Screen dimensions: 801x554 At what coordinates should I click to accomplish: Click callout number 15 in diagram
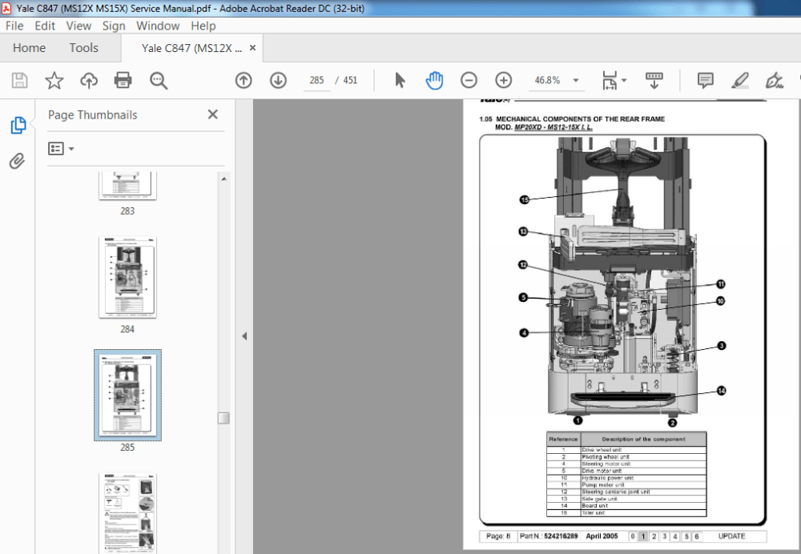(525, 199)
